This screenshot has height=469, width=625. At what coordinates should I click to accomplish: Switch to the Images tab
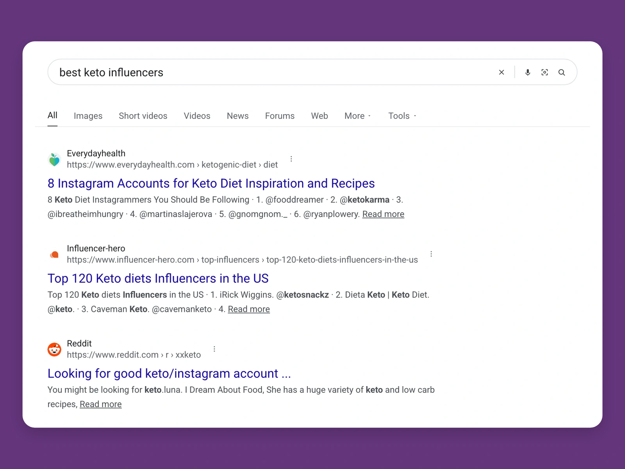coord(88,116)
